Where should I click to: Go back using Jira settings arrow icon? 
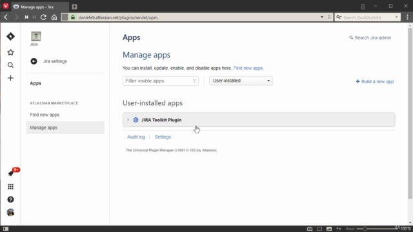point(34,61)
